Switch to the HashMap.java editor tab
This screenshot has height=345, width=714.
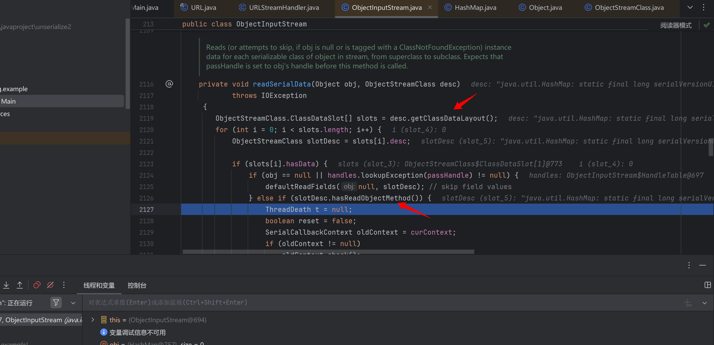click(x=475, y=8)
